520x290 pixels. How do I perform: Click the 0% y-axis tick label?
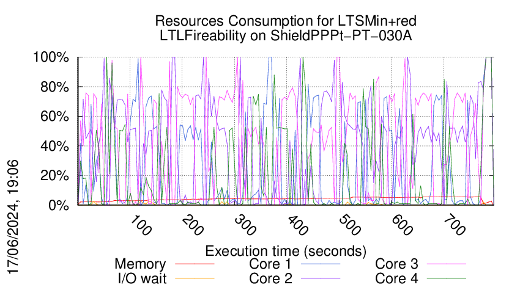(x=59, y=205)
